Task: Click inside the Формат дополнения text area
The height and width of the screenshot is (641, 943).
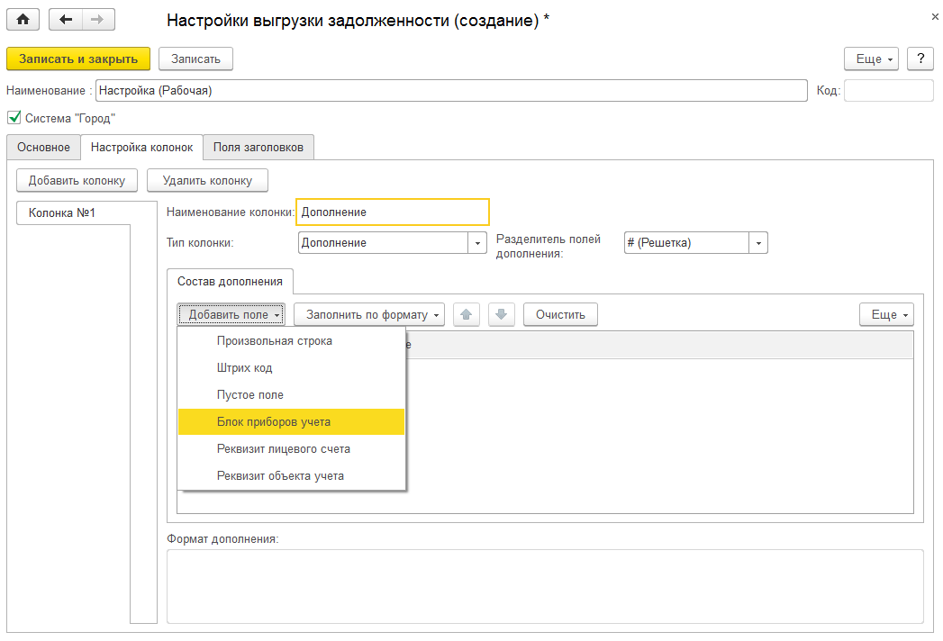Action: tap(545, 586)
